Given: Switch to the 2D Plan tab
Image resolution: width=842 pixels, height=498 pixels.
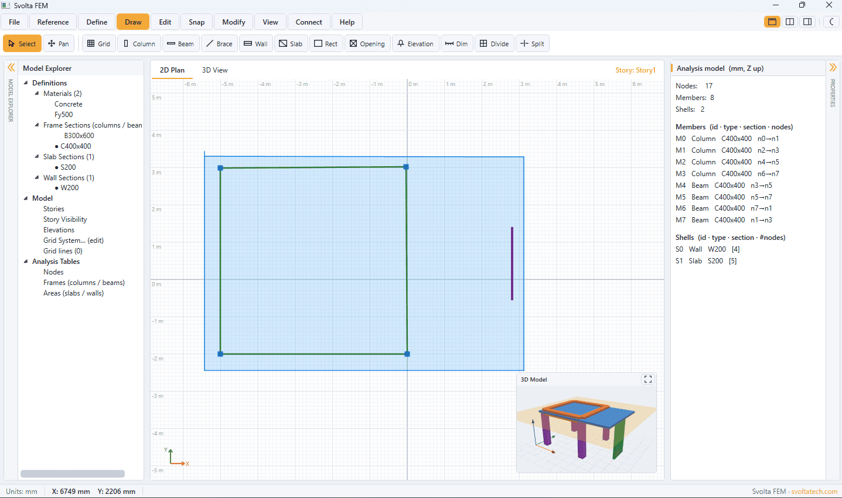Looking at the screenshot, I should (x=172, y=70).
